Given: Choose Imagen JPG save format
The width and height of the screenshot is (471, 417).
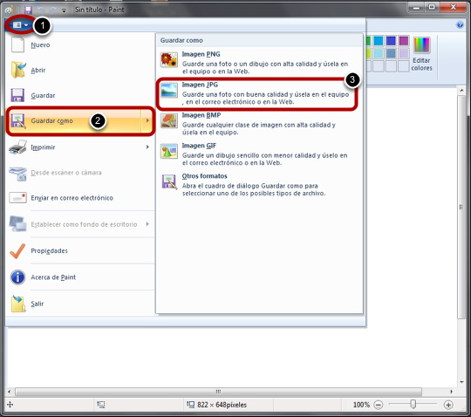Looking at the screenshot, I should point(259,92).
